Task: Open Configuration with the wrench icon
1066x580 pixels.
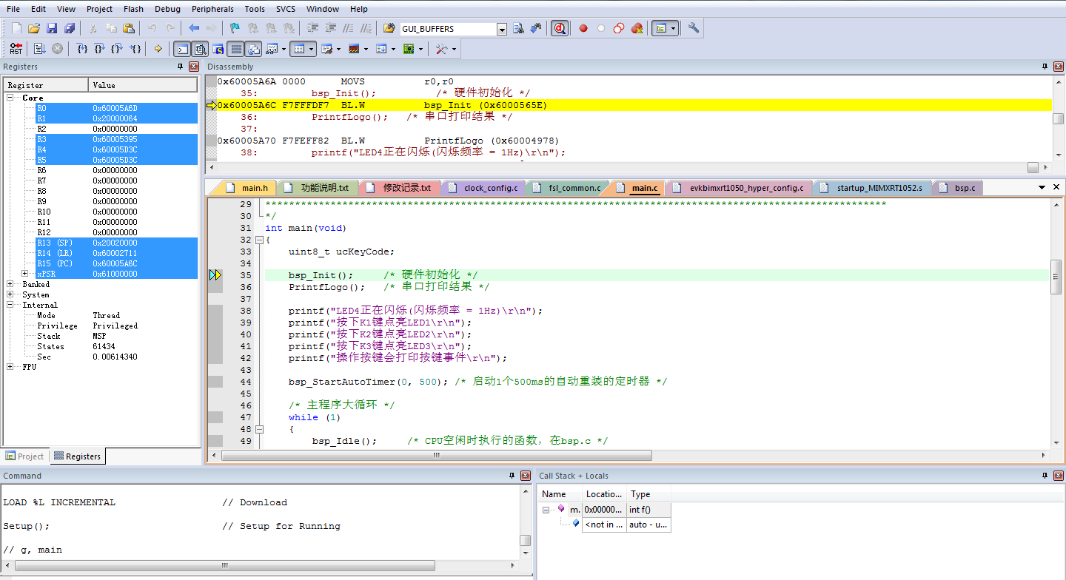Action: [x=694, y=28]
